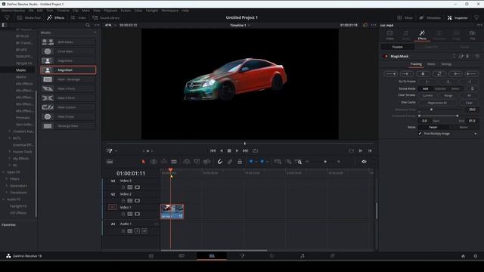The height and width of the screenshot is (272, 484).
Task: Click the effects search magnifier icon
Action: [x=88, y=25]
